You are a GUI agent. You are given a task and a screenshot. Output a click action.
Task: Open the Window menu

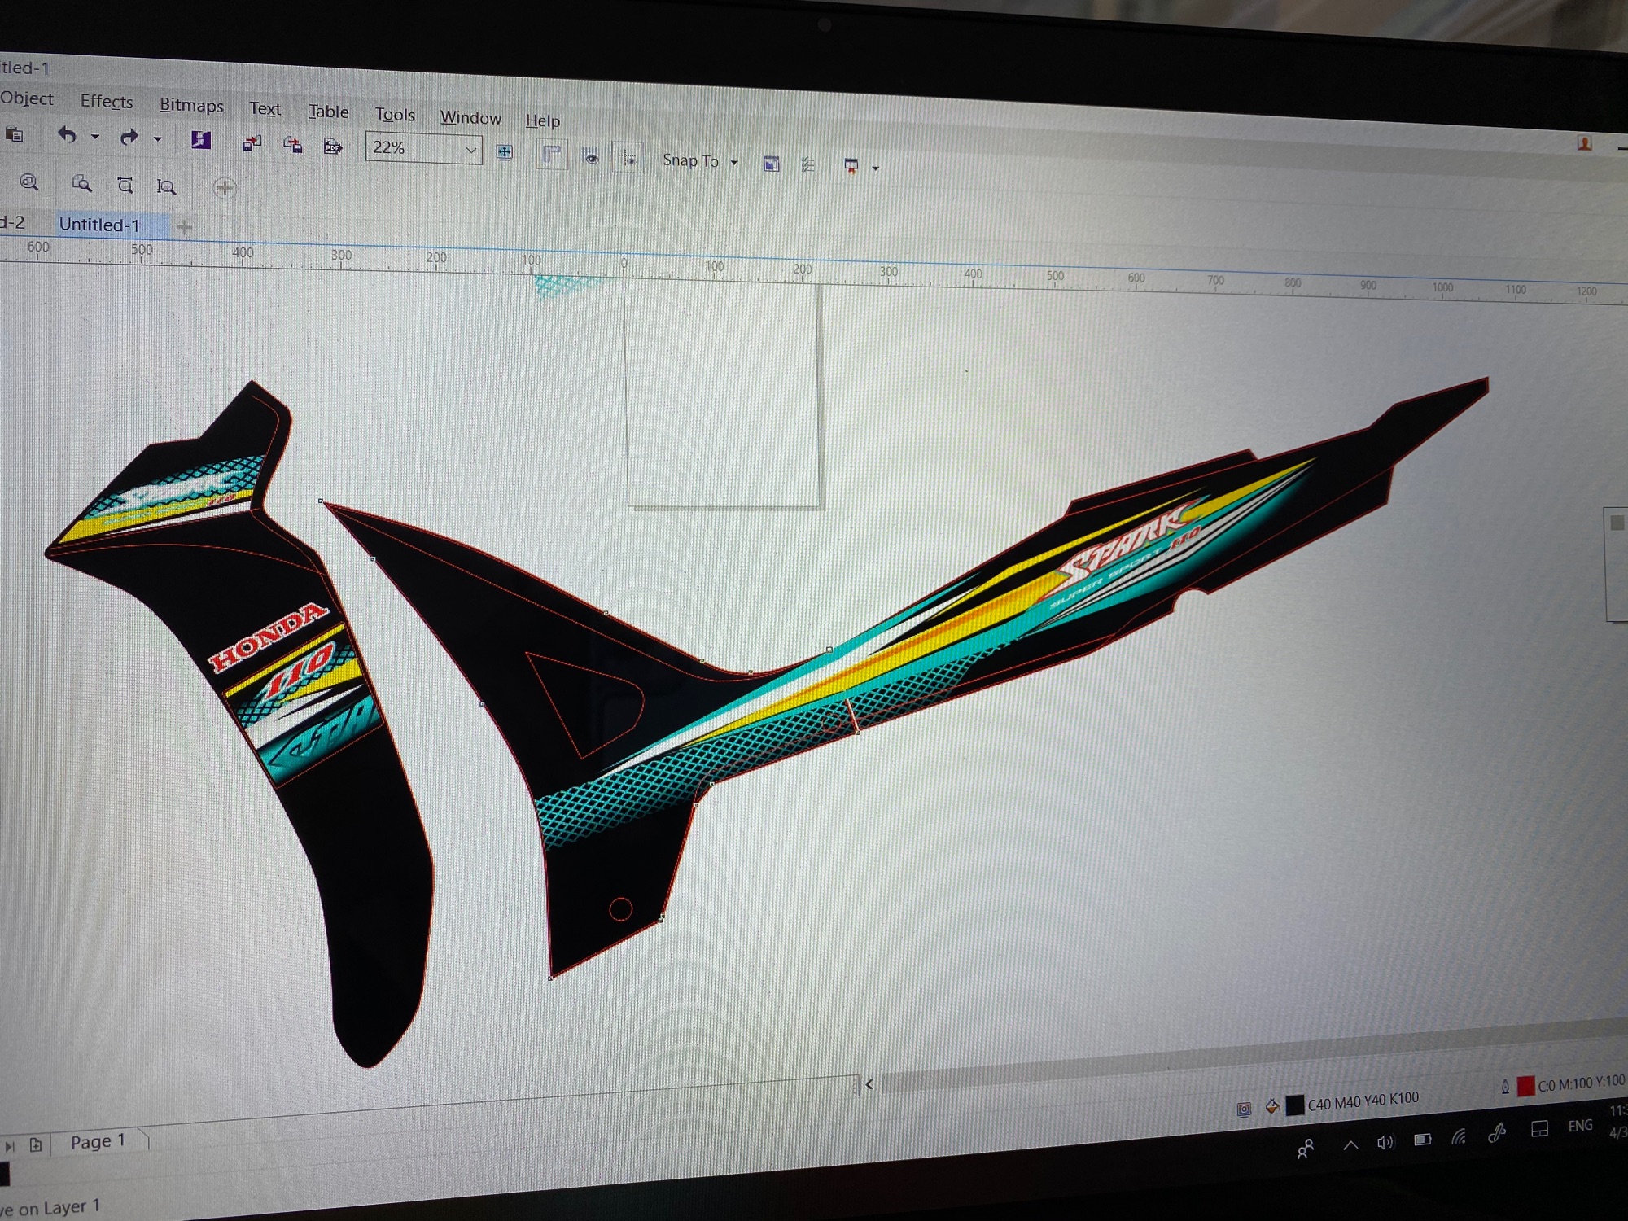tap(470, 118)
